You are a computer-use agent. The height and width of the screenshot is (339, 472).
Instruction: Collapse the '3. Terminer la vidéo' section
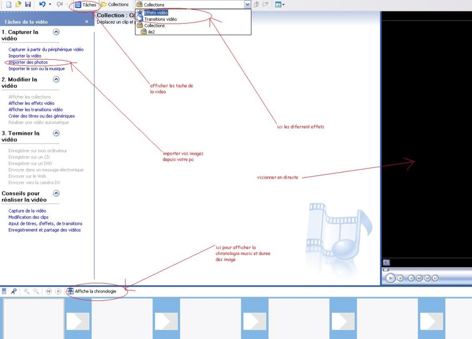[56, 133]
